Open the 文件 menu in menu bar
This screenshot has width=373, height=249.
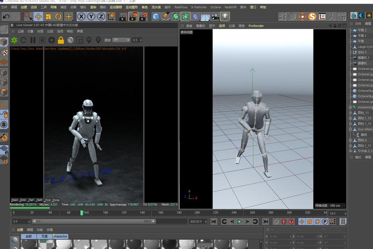[x=4, y=7]
